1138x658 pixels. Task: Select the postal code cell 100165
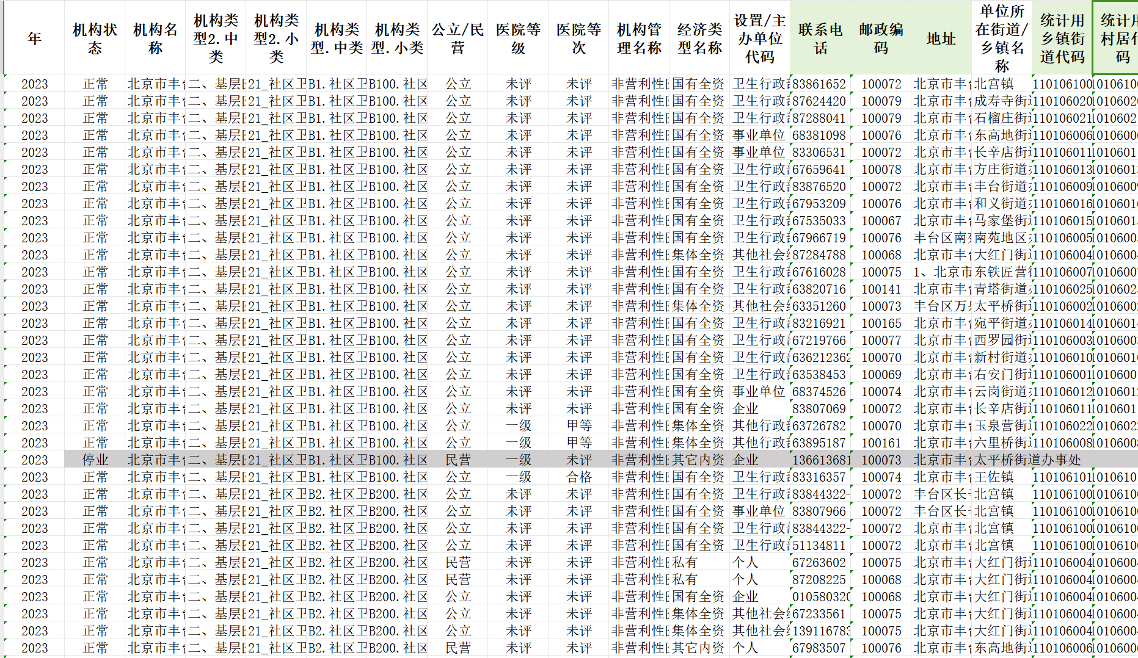coord(880,323)
